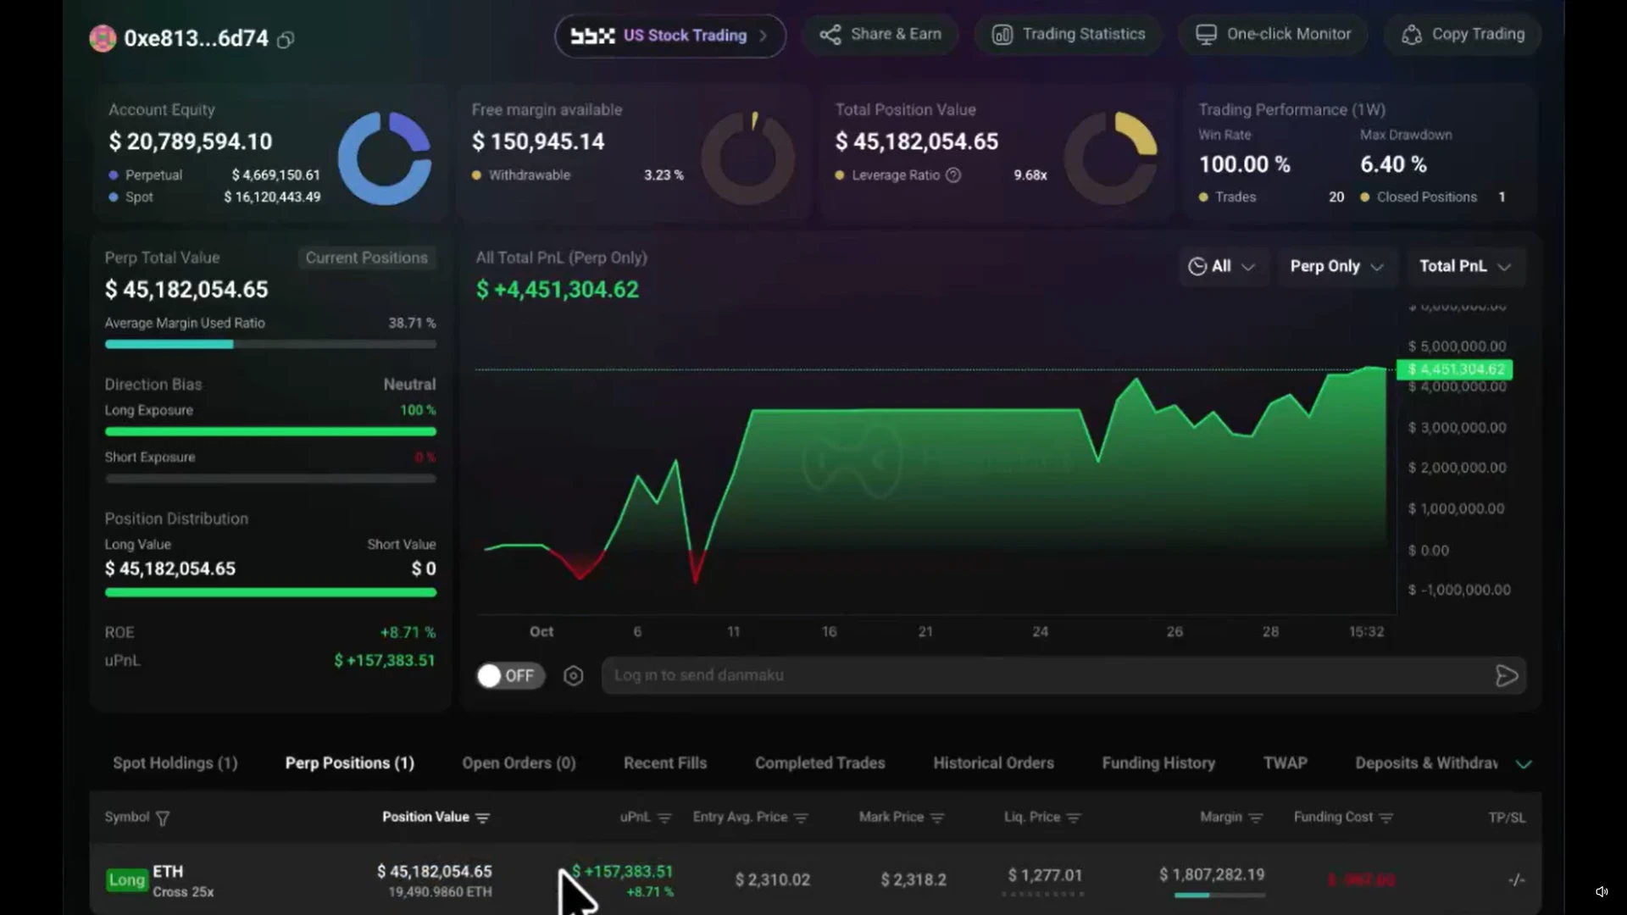Viewport: 1627px width, 915px height.
Task: Toggle the danmaku OFF switch
Action: pyautogui.click(x=510, y=675)
